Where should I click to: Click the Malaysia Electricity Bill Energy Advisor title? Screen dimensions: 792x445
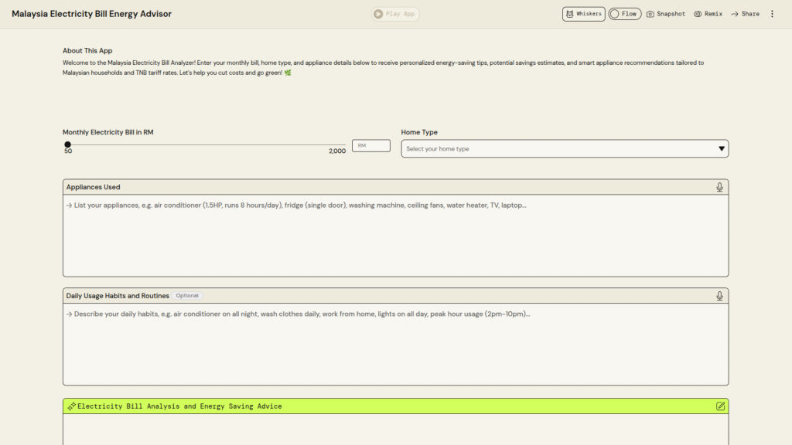point(91,14)
